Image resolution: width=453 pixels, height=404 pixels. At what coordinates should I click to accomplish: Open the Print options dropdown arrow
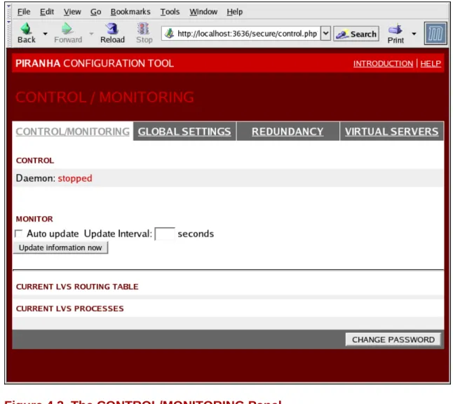[414, 34]
